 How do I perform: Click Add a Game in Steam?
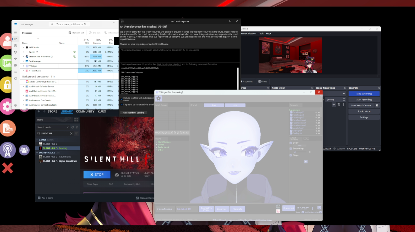45,198
